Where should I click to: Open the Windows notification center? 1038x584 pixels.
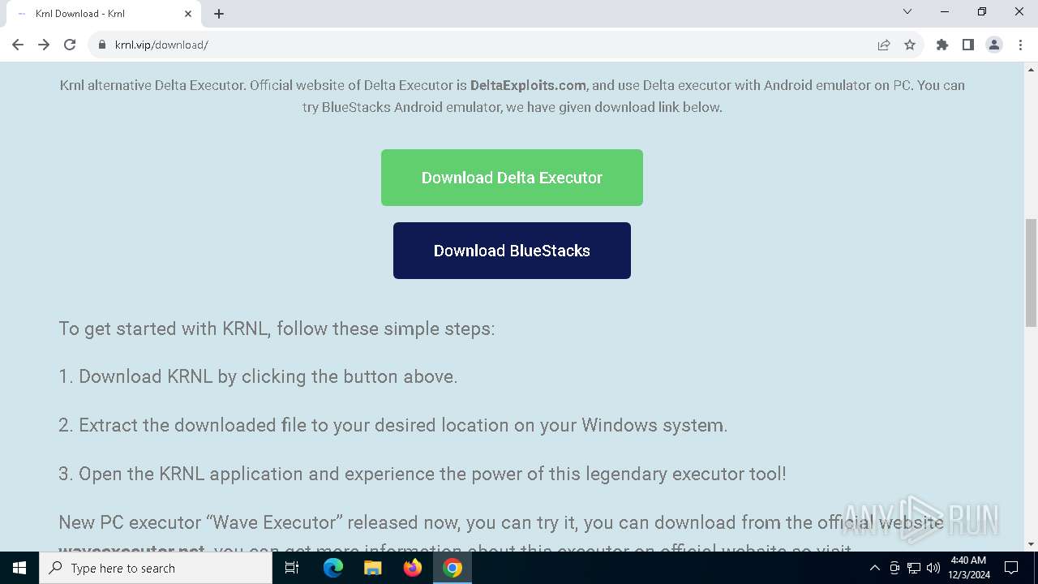pos(1011,568)
